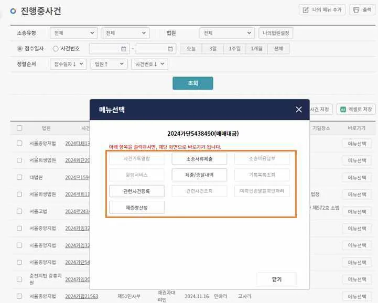Click 메뉴선택 for the 대법원 row
The height and width of the screenshot is (303, 378).
tap(357, 178)
